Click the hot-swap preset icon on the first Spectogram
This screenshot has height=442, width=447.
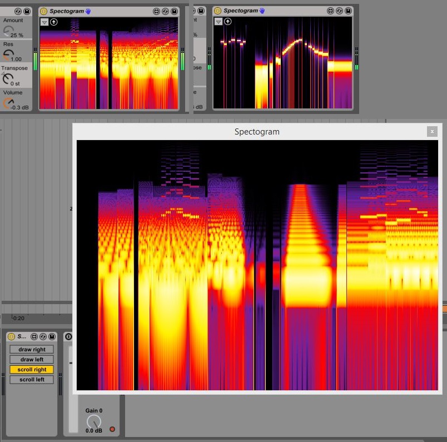click(165, 11)
